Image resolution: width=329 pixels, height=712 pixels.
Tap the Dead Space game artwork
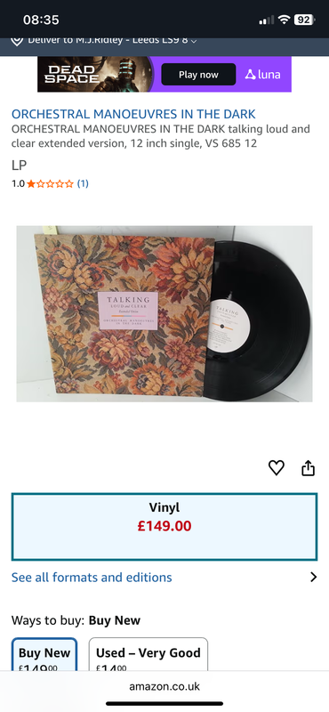pyautogui.click(x=97, y=74)
